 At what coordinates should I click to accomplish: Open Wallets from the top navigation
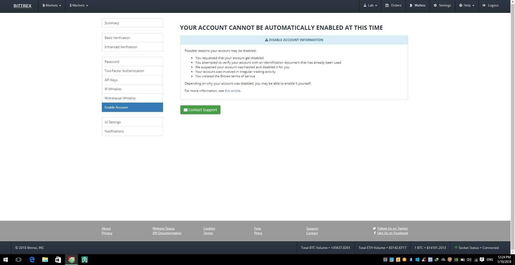point(417,5)
